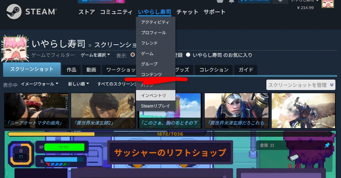Open the large サッシャーのリフトショップ screenshot
The image size is (341, 178).
(x=170, y=155)
